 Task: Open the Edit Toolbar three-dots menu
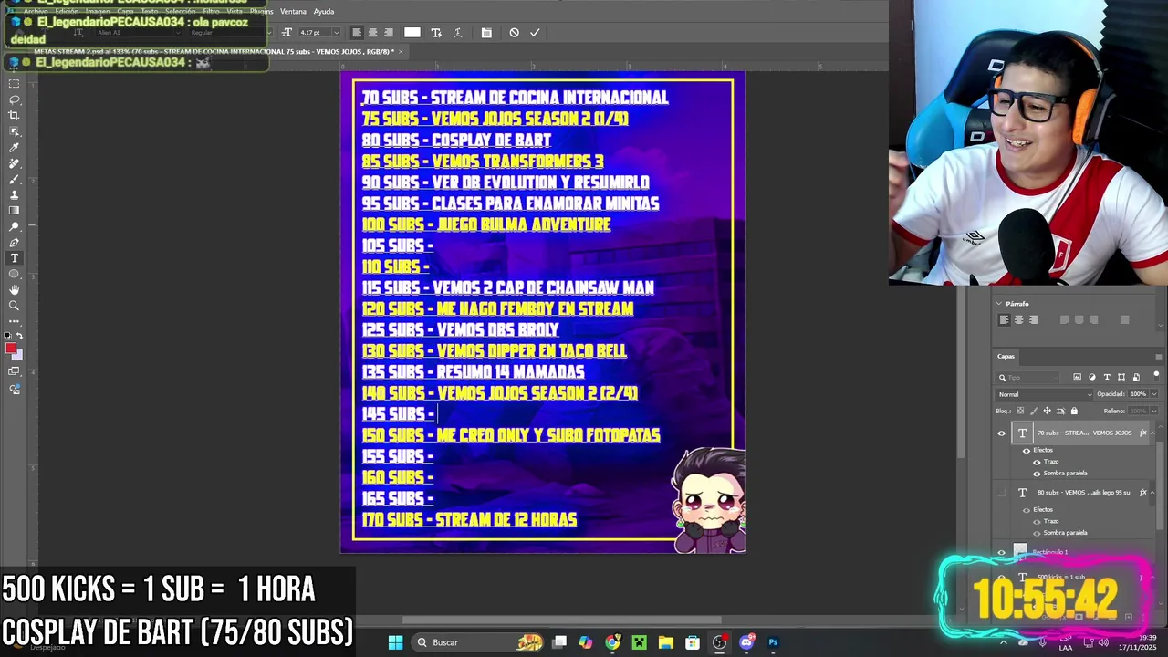[14, 321]
